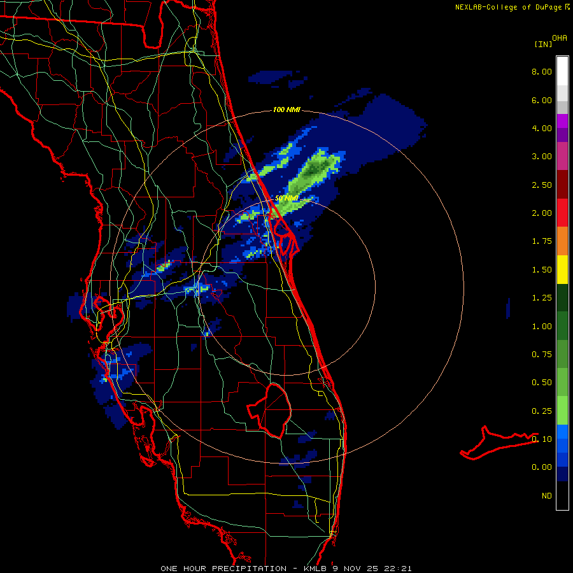Image resolution: width=573 pixels, height=573 pixels.
Task: Click the 6.00 legend value
Action: click(542, 100)
